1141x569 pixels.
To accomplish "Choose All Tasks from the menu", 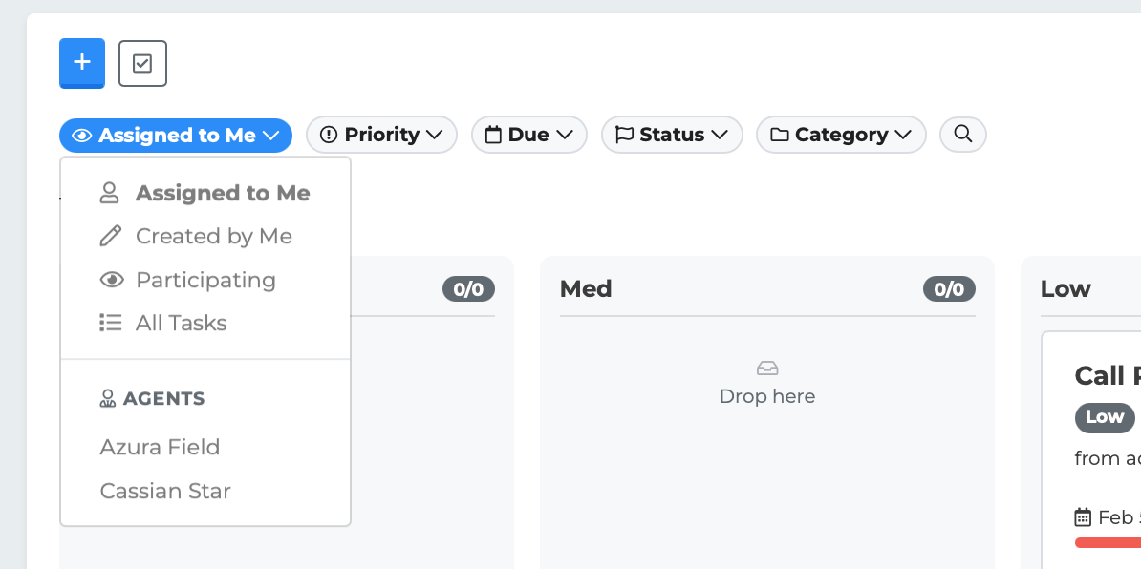I will [181, 323].
